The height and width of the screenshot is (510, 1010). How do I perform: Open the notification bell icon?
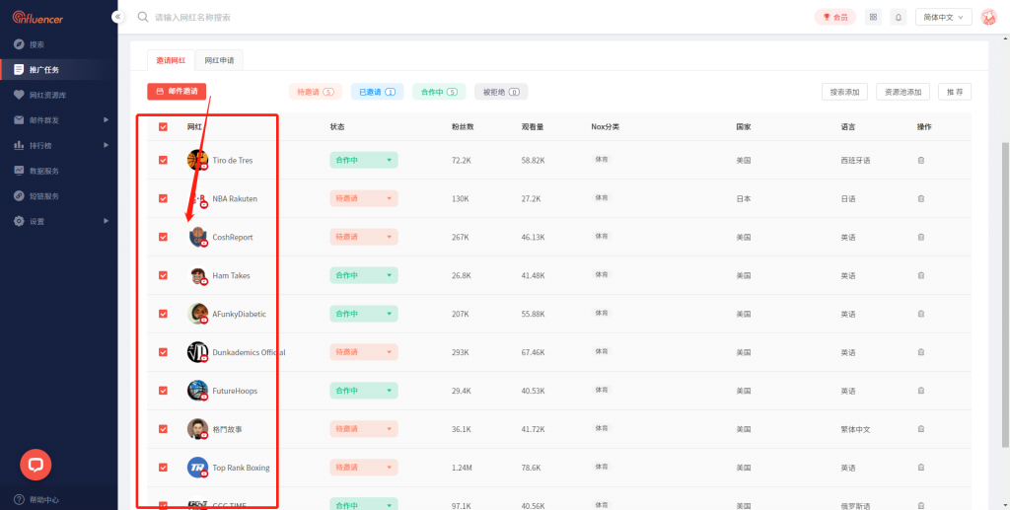[x=898, y=17]
